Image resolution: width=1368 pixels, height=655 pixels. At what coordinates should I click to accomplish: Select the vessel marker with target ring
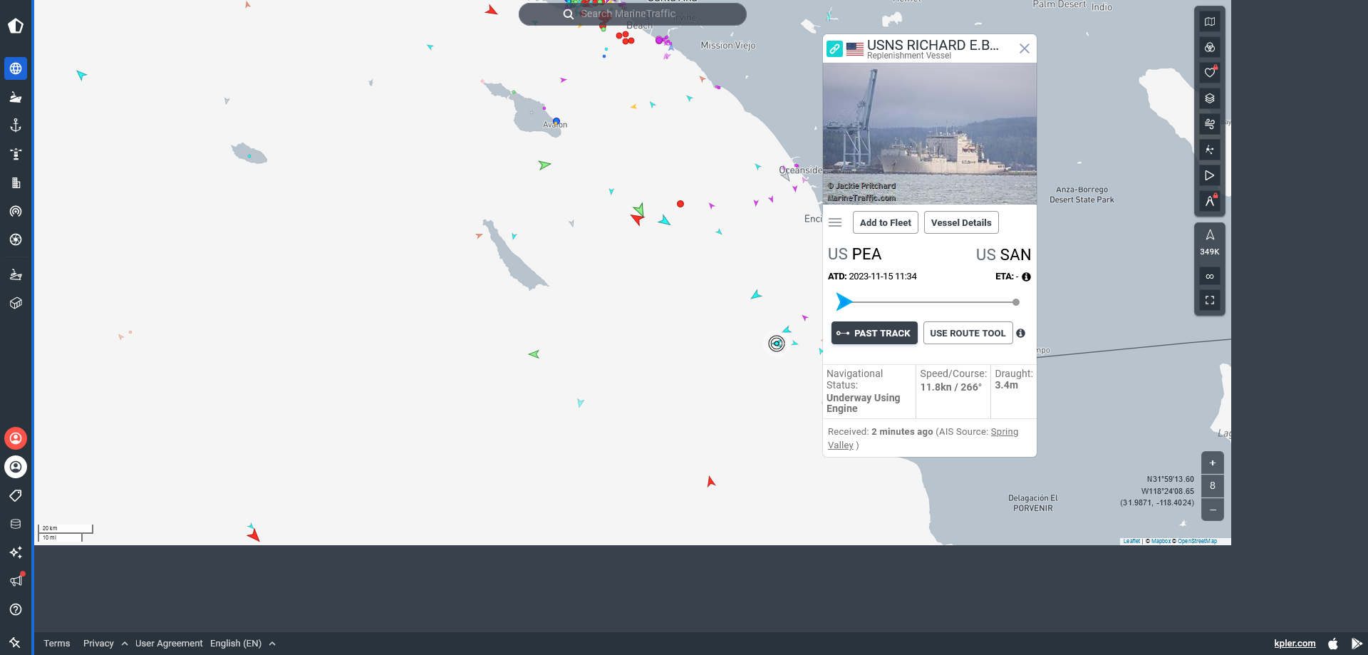[x=777, y=344]
